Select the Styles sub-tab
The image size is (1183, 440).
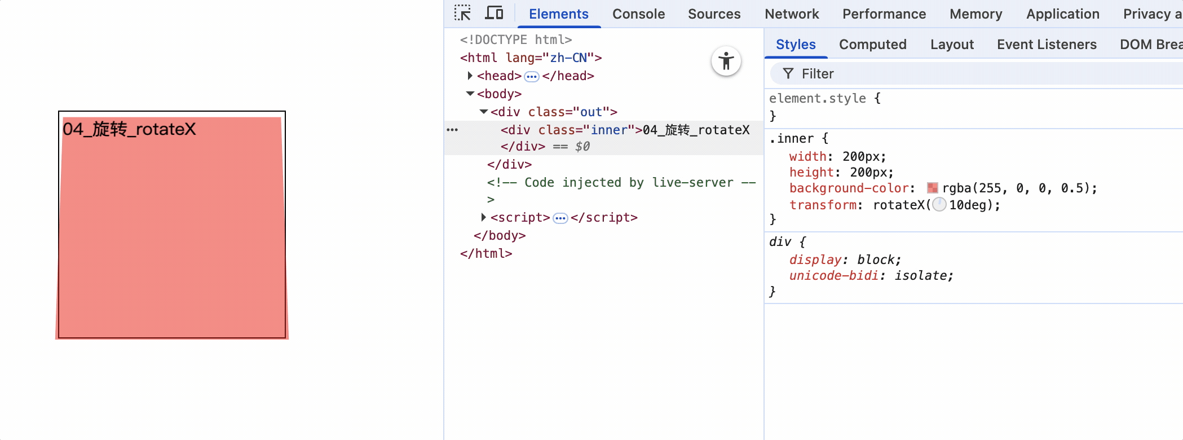coord(796,44)
